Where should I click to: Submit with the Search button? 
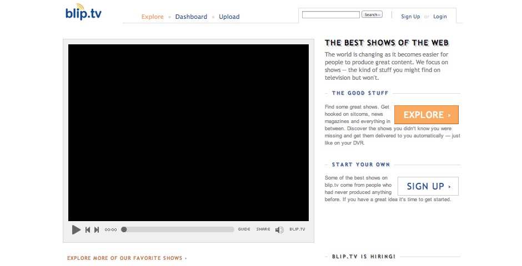point(372,14)
